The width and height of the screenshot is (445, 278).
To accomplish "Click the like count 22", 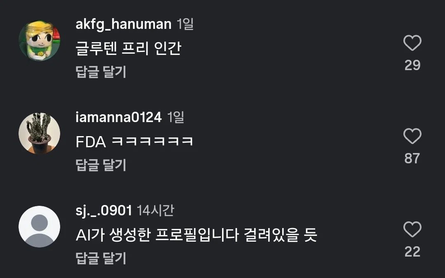I will [x=412, y=252].
